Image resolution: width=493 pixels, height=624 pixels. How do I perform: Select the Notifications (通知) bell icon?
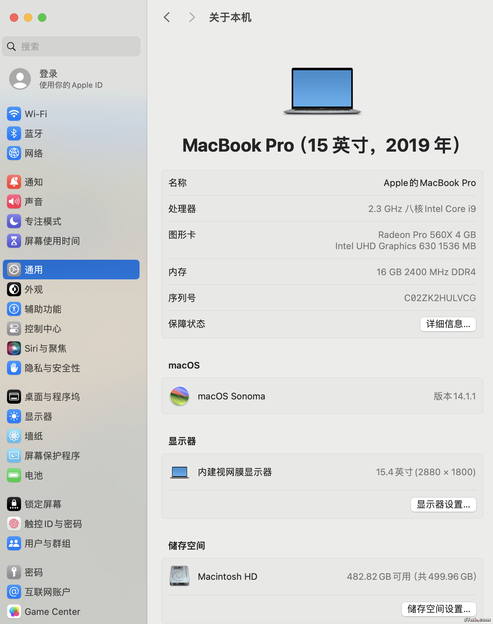point(14,182)
